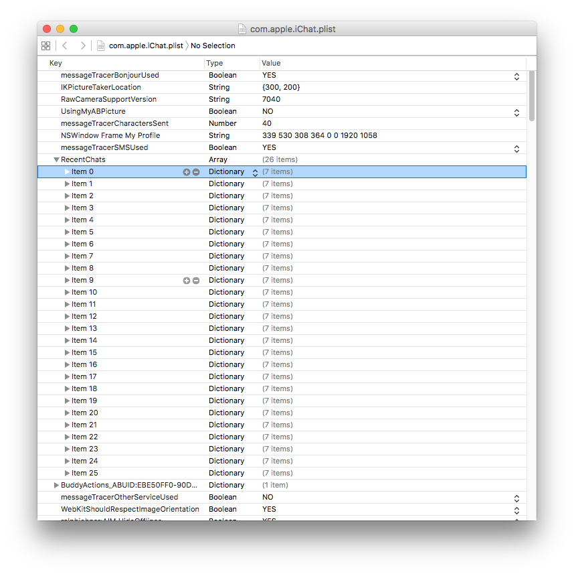The width and height of the screenshot is (574, 574).
Task: Select the Item 10 row label
Action: click(x=84, y=292)
